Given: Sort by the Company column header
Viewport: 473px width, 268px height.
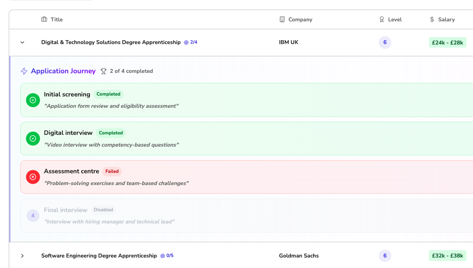Looking at the screenshot, I should pos(300,19).
